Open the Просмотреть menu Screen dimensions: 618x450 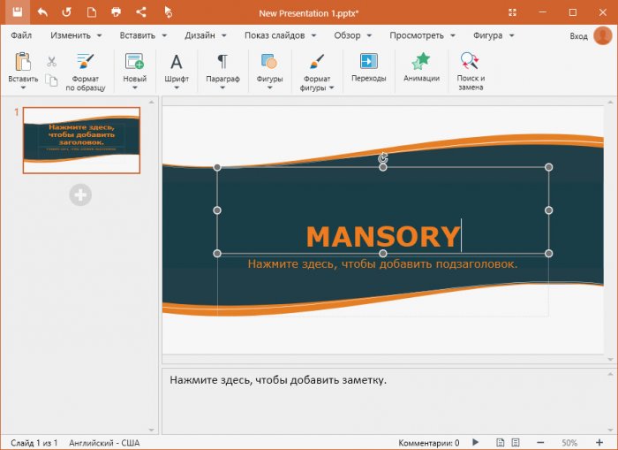click(422, 35)
